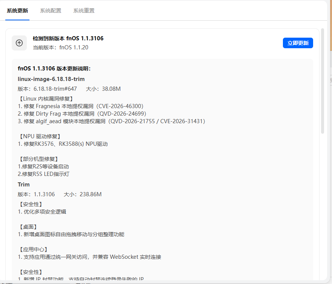
Task: Click the RK3576 RK3588 NPU driver line
Action: tap(63, 144)
